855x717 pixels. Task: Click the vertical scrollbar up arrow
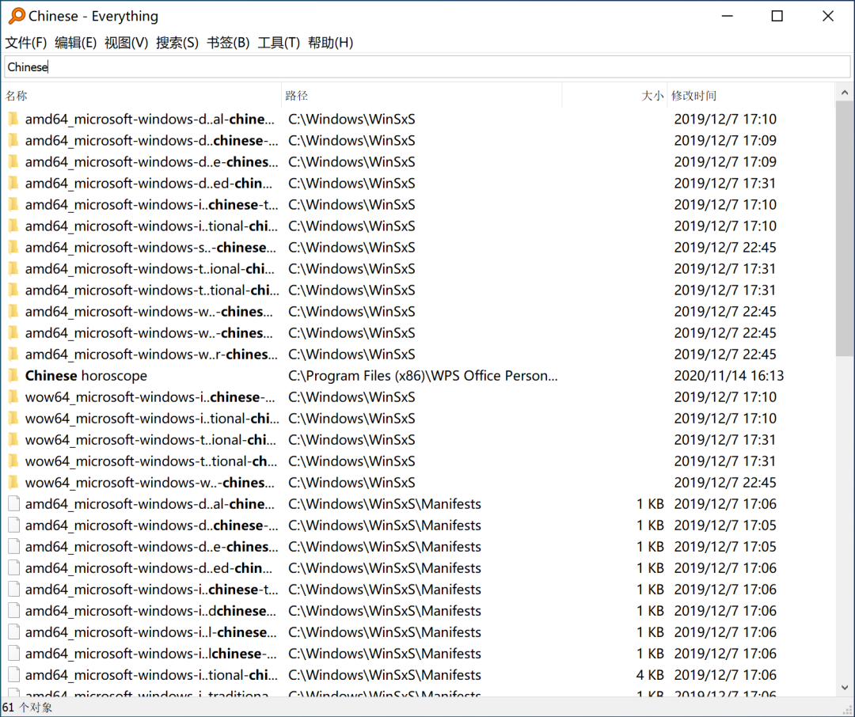pyautogui.click(x=844, y=93)
